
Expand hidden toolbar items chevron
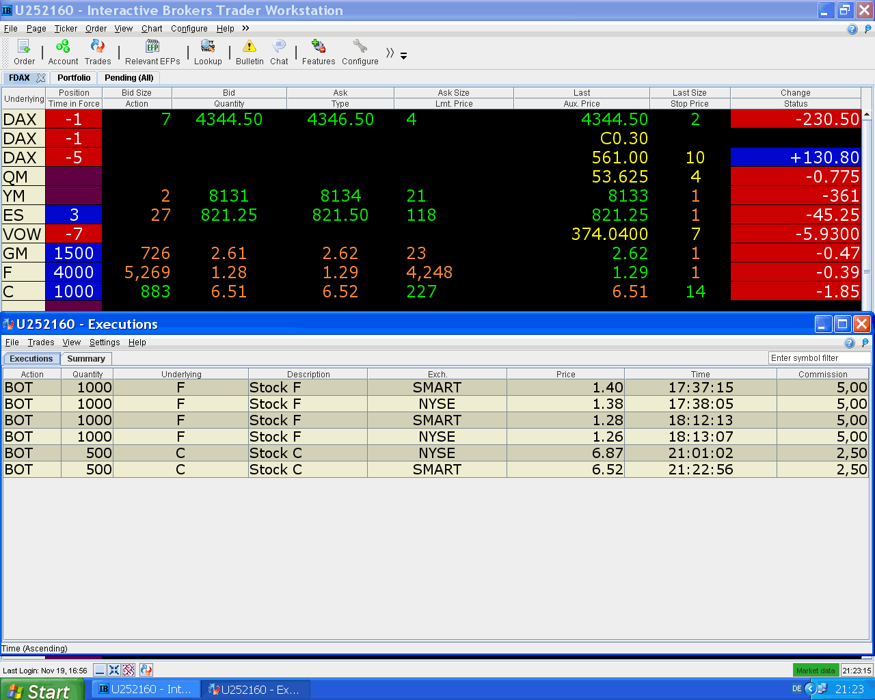click(x=390, y=53)
